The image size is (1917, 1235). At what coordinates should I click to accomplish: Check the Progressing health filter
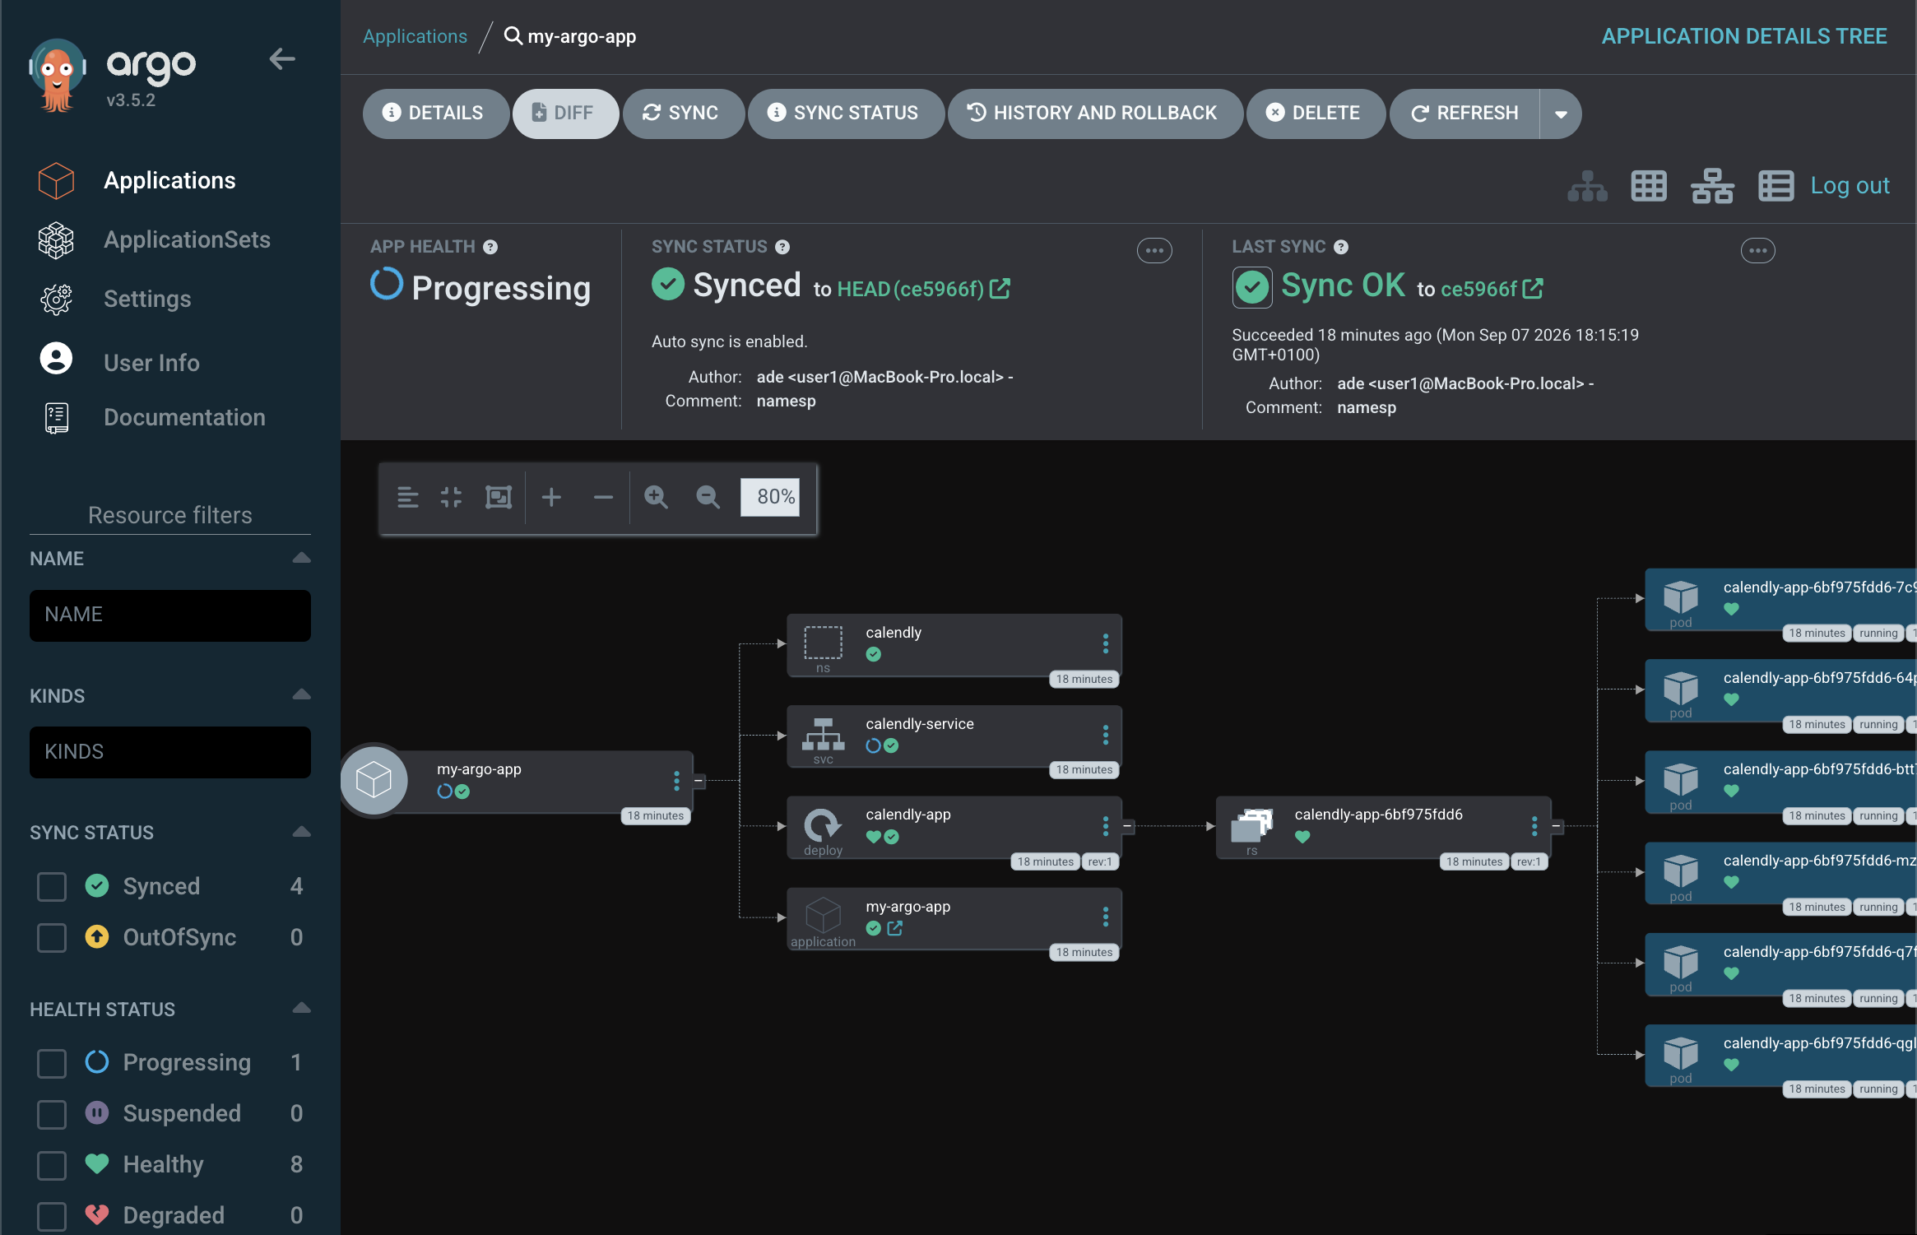52,1063
